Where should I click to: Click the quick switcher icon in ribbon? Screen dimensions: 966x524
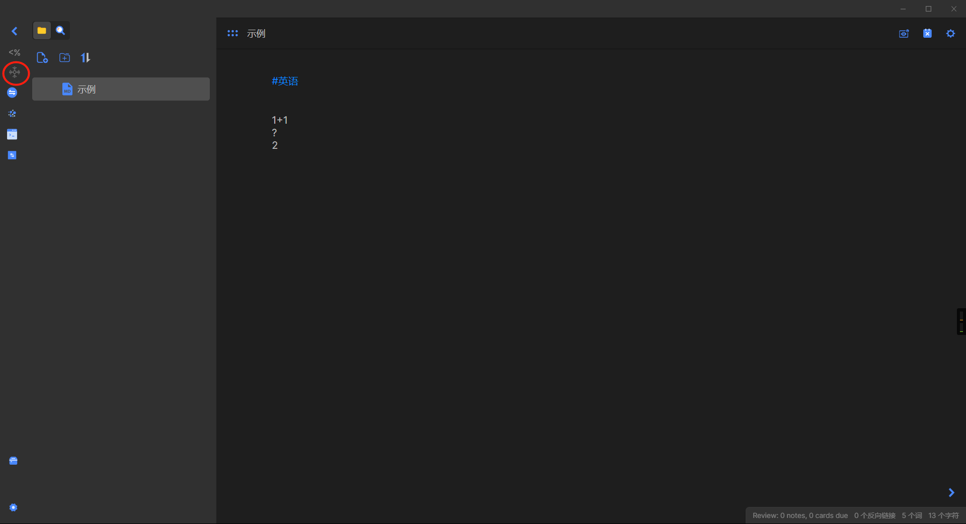12,93
